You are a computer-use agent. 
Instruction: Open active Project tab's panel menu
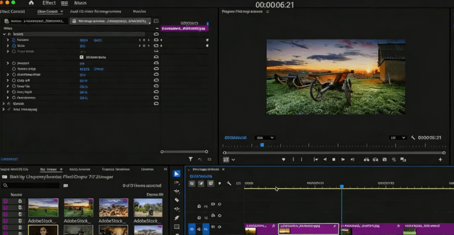61,170
